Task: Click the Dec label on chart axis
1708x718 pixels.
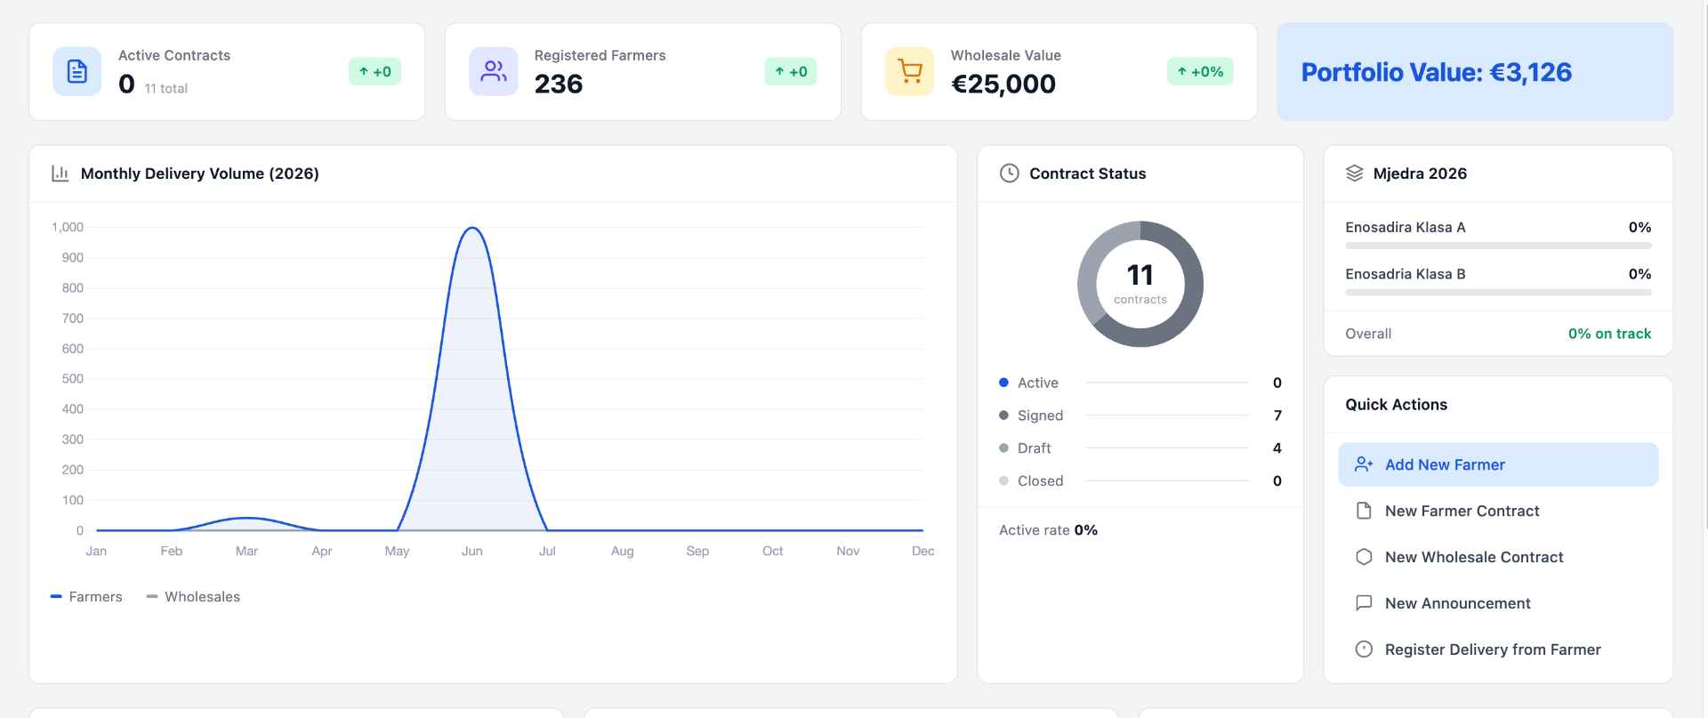Action: click(x=923, y=552)
